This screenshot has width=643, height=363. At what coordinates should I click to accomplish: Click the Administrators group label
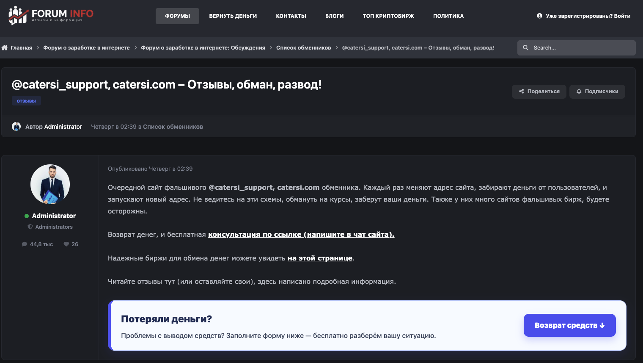(x=54, y=227)
